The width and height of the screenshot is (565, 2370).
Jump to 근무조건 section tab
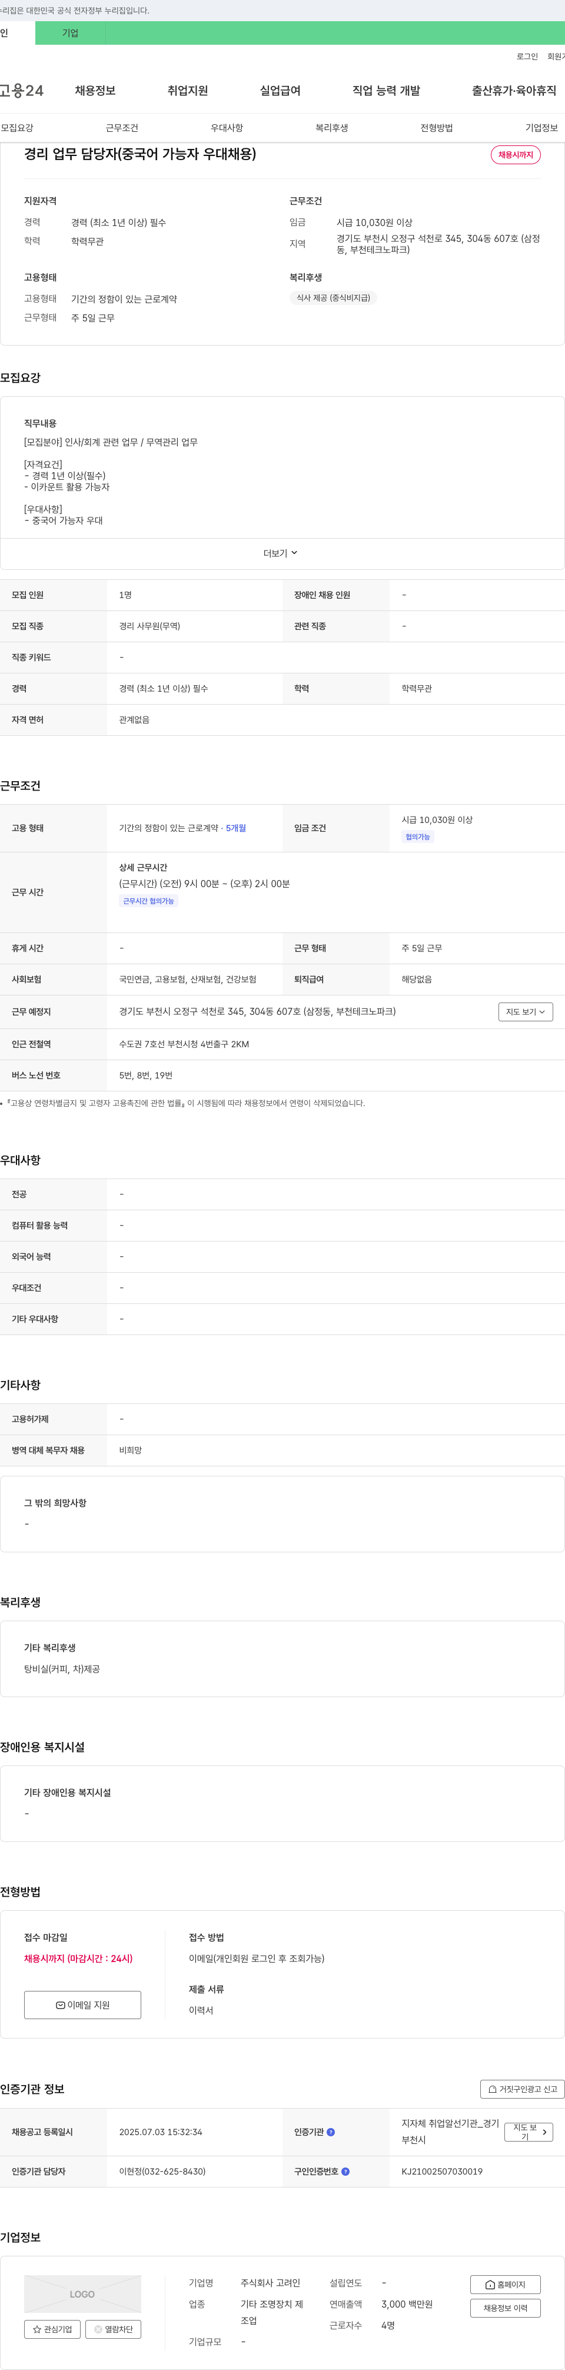[x=121, y=128]
